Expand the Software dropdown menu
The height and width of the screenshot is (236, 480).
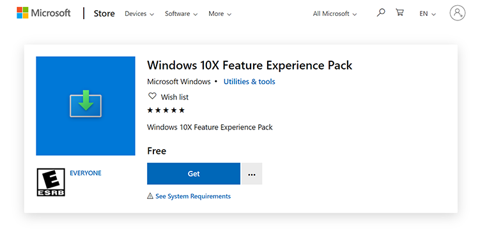click(182, 14)
